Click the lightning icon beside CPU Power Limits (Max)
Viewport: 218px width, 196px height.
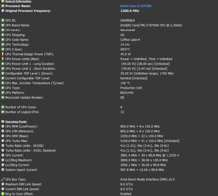(x=3, y=59)
